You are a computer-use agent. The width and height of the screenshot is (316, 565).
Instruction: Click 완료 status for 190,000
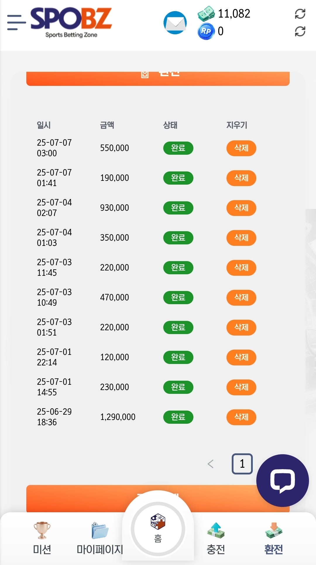[x=178, y=178]
